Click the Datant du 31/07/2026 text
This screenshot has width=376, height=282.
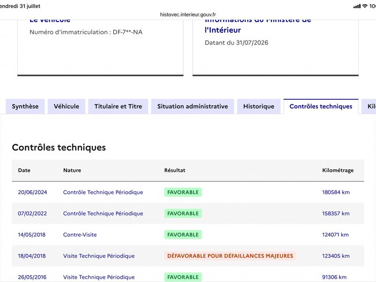click(236, 43)
